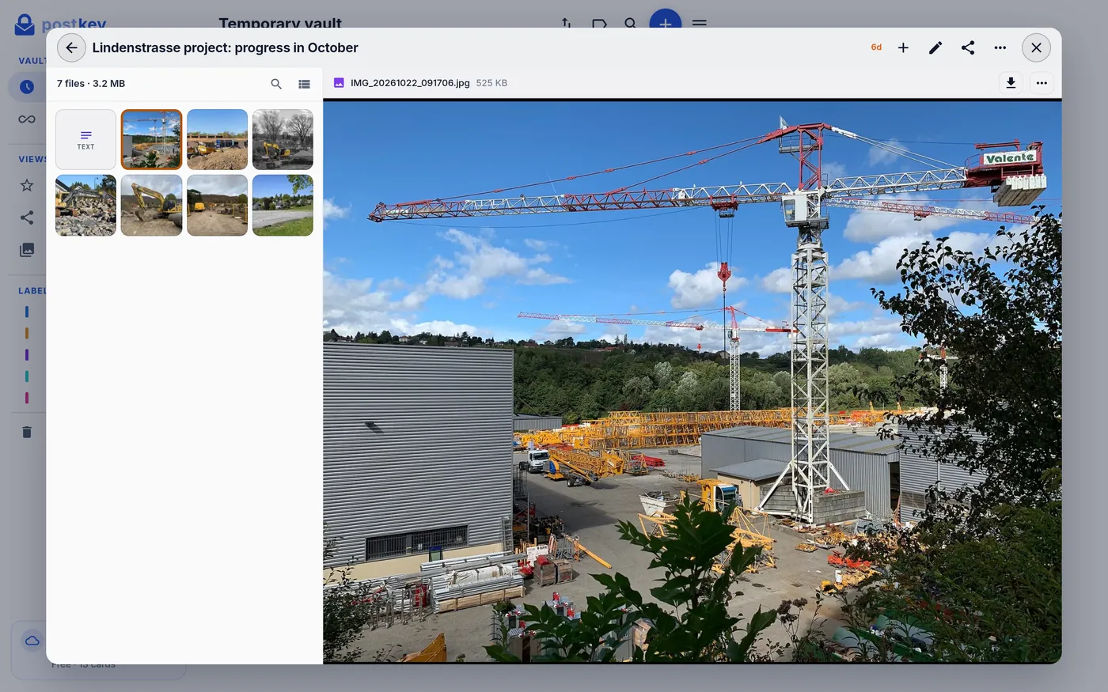Select the teal label in sidebar
This screenshot has width=1108, height=692.
[27, 376]
